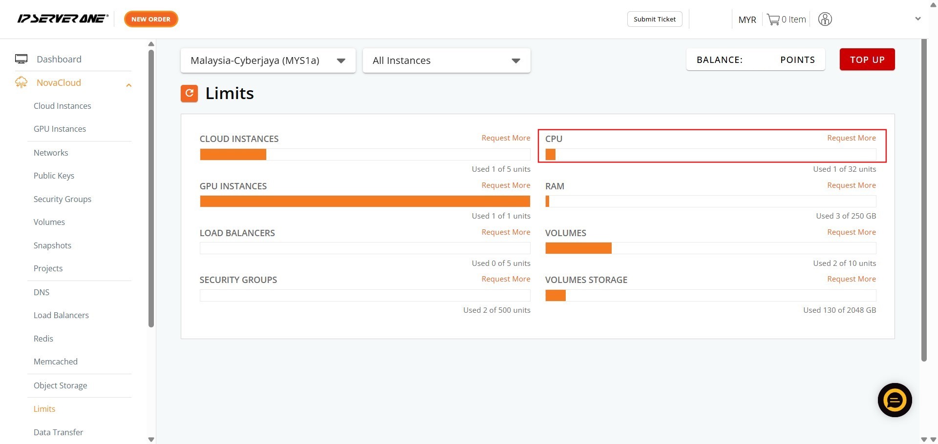Expand the All Instances dropdown
Viewport: 938px width, 444px height.
coord(446,61)
